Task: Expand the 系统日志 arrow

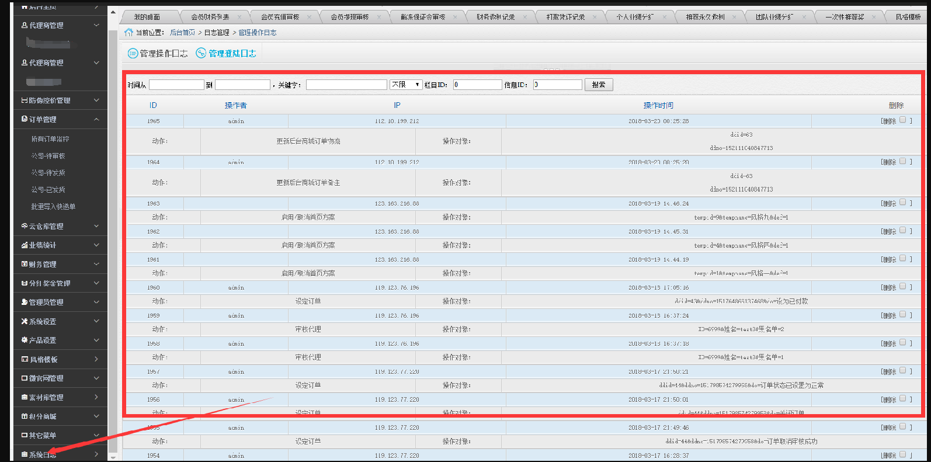Action: pos(96,454)
